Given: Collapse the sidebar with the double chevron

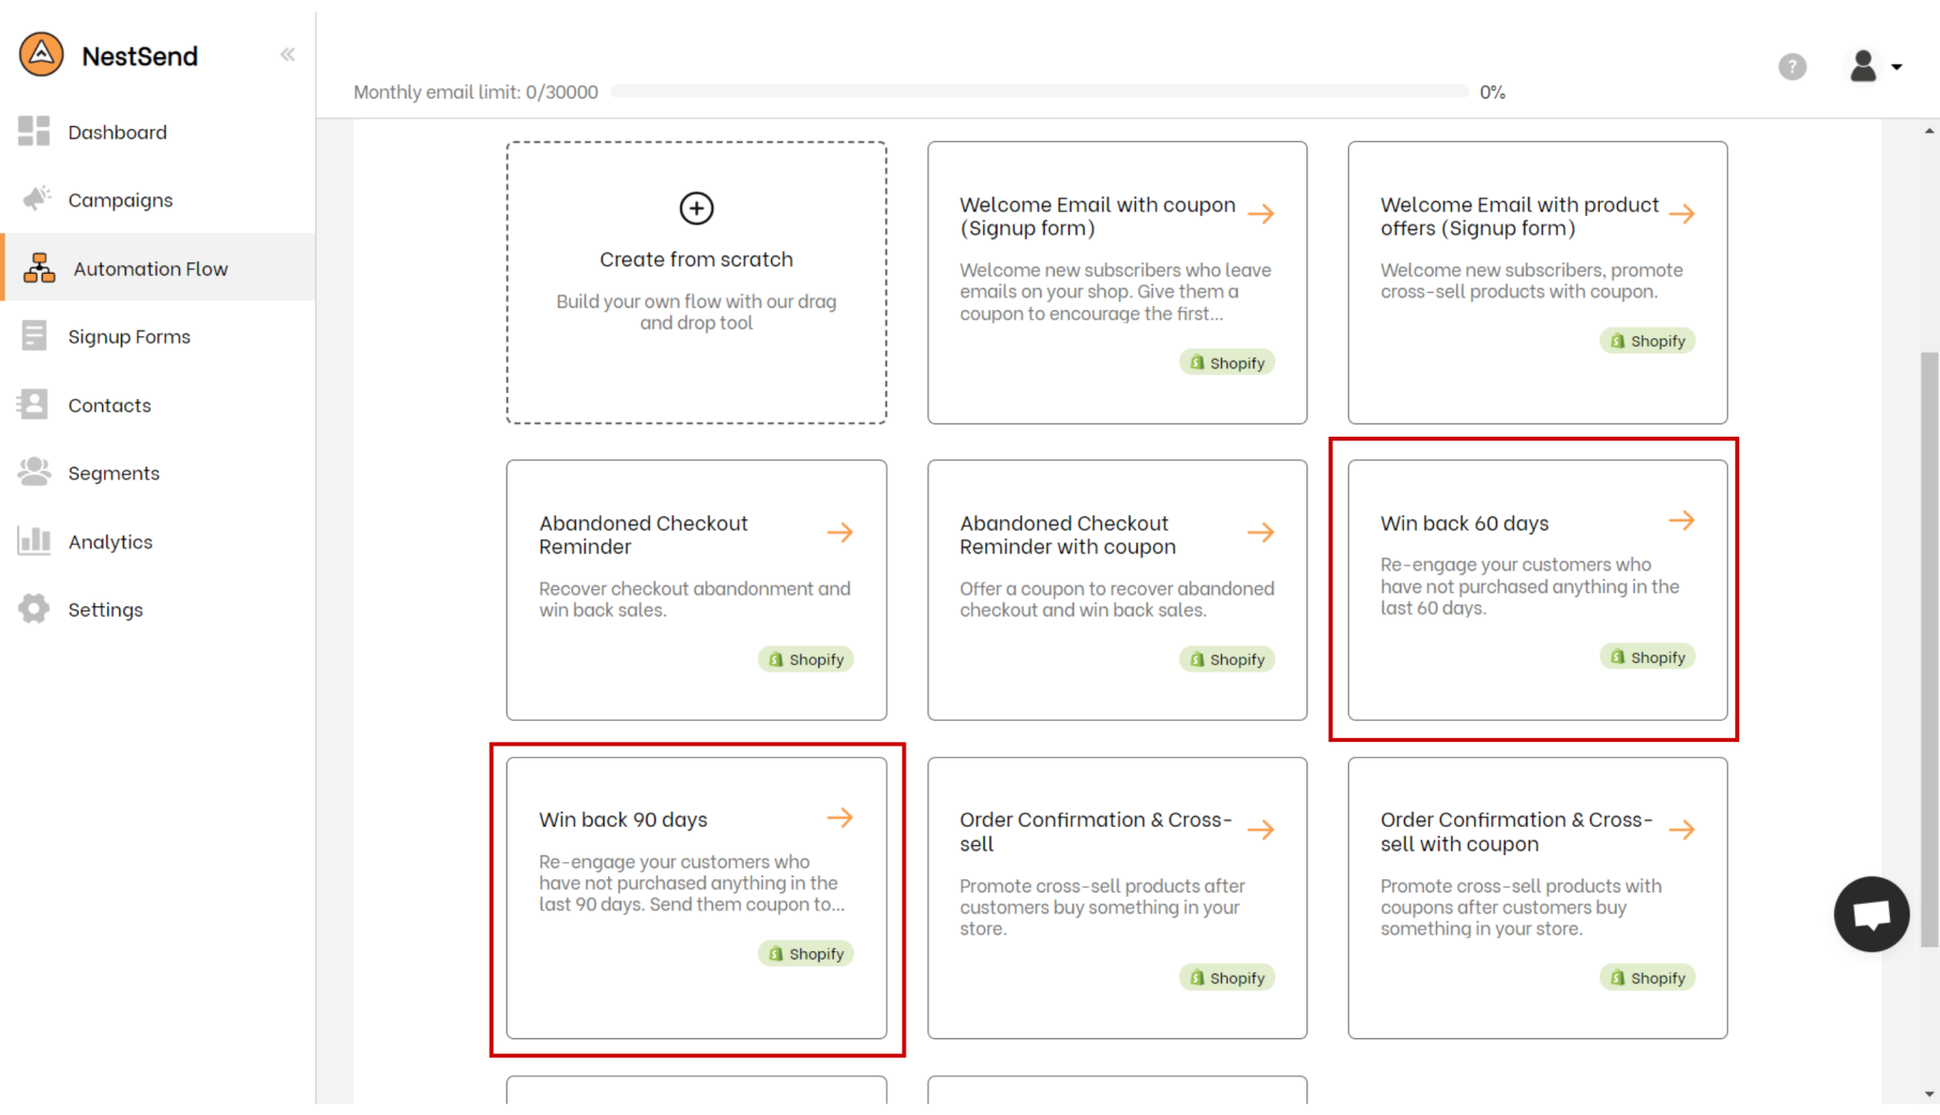Looking at the screenshot, I should point(287,54).
